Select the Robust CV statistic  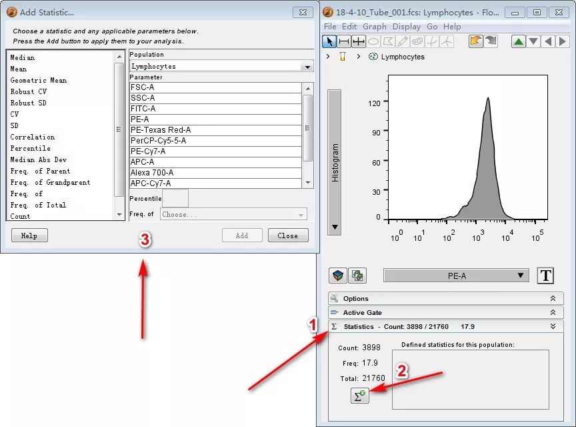pos(29,91)
